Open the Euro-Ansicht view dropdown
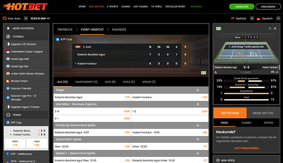 click(x=26, y=18)
